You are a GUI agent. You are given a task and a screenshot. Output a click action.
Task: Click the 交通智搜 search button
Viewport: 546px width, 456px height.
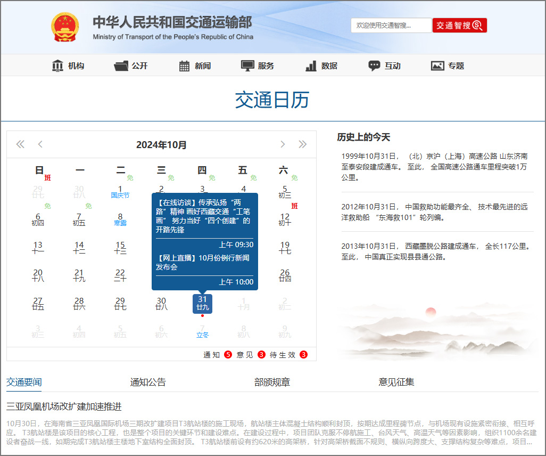(x=459, y=26)
